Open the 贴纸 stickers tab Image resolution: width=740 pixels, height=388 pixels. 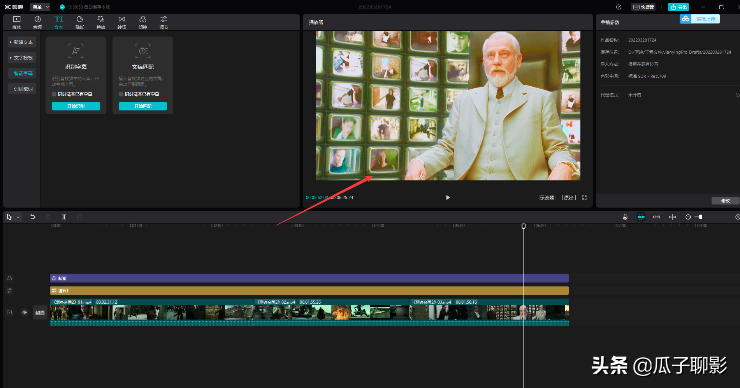coord(80,23)
